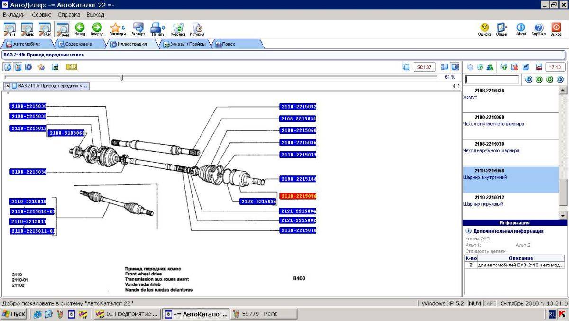Open the Справка menu in the menu bar
569x321 pixels.
click(x=69, y=15)
